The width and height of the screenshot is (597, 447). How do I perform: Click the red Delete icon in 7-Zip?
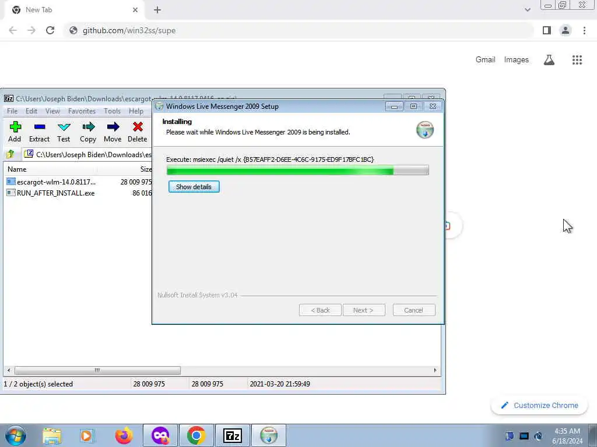point(138,132)
